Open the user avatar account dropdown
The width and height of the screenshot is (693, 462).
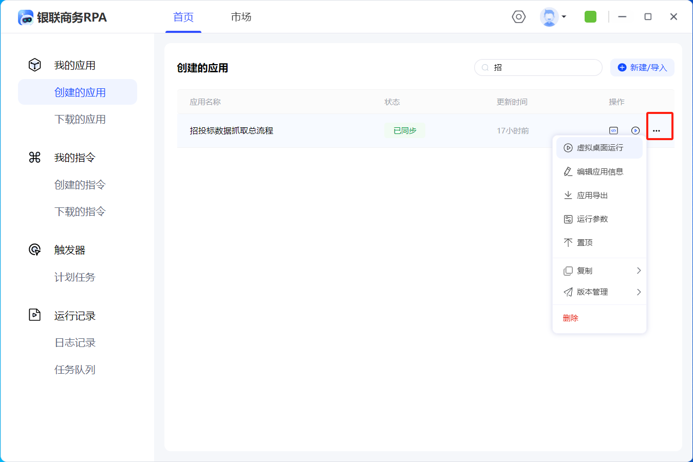[553, 17]
